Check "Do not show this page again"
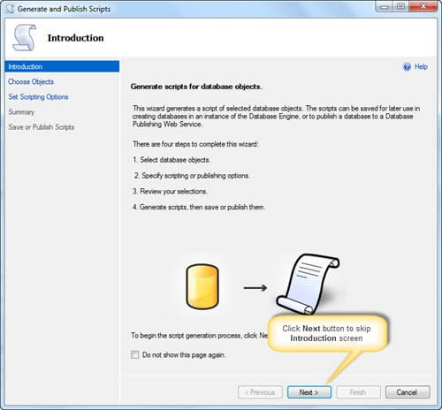 pyautogui.click(x=135, y=354)
